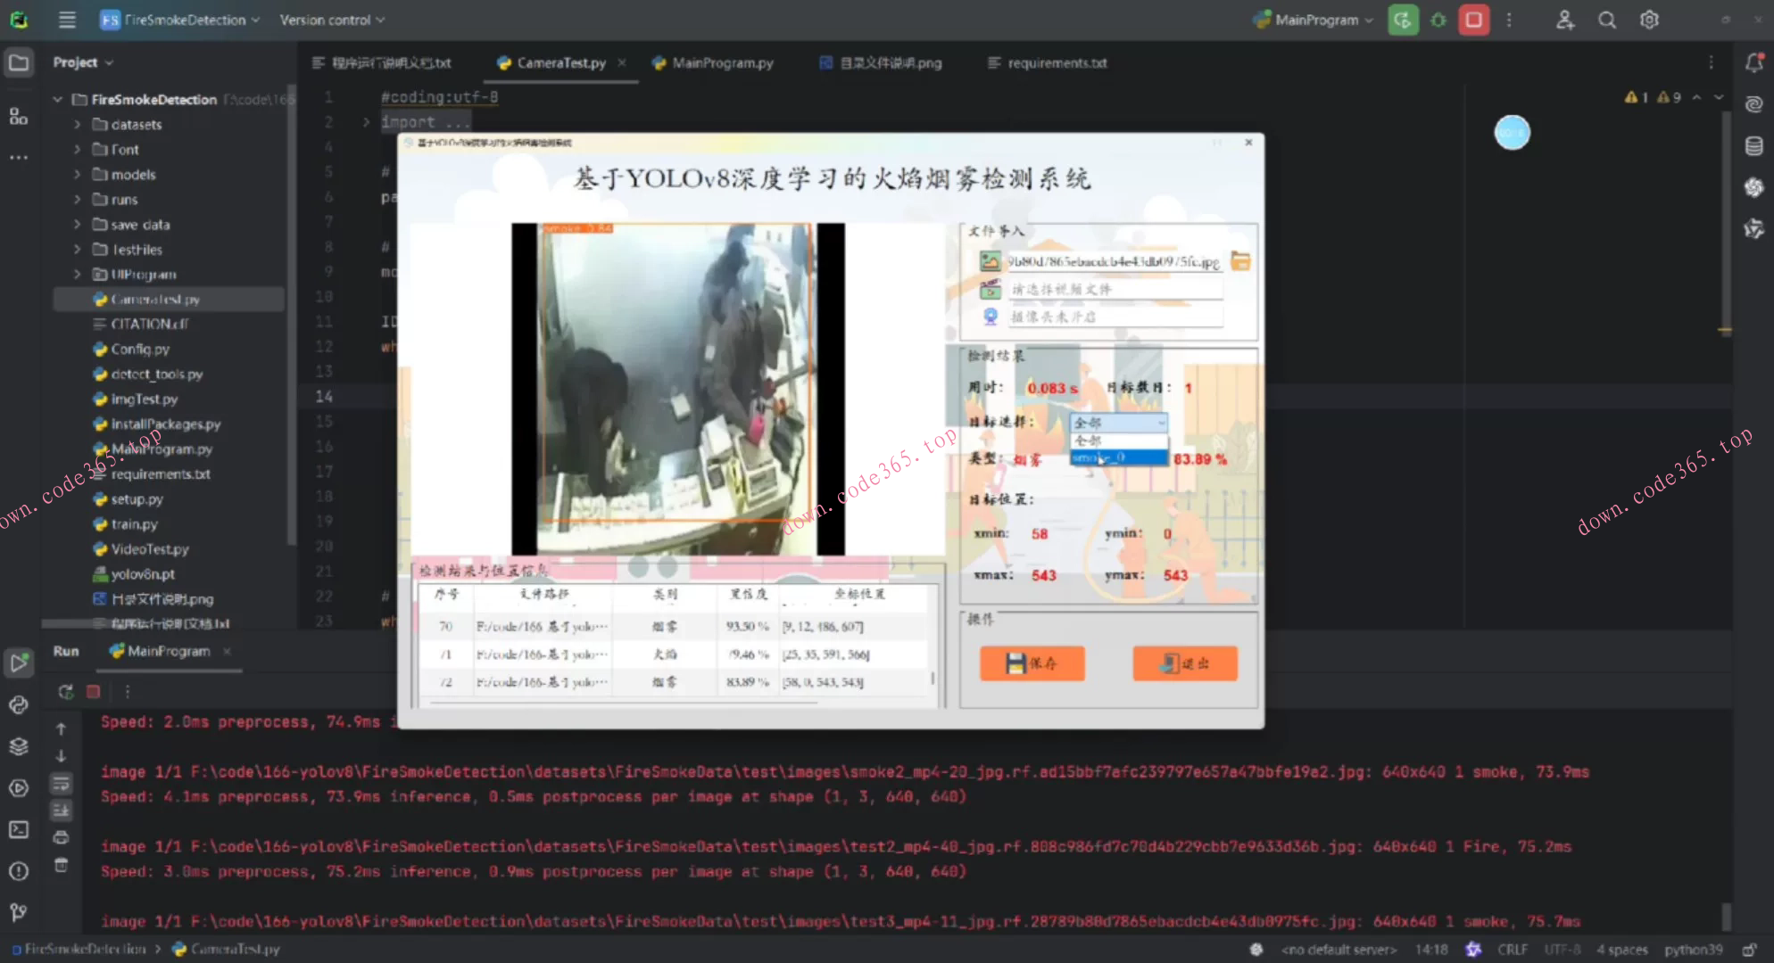The height and width of the screenshot is (963, 1774).
Task: Expand the datasets folder
Action: [78, 125]
